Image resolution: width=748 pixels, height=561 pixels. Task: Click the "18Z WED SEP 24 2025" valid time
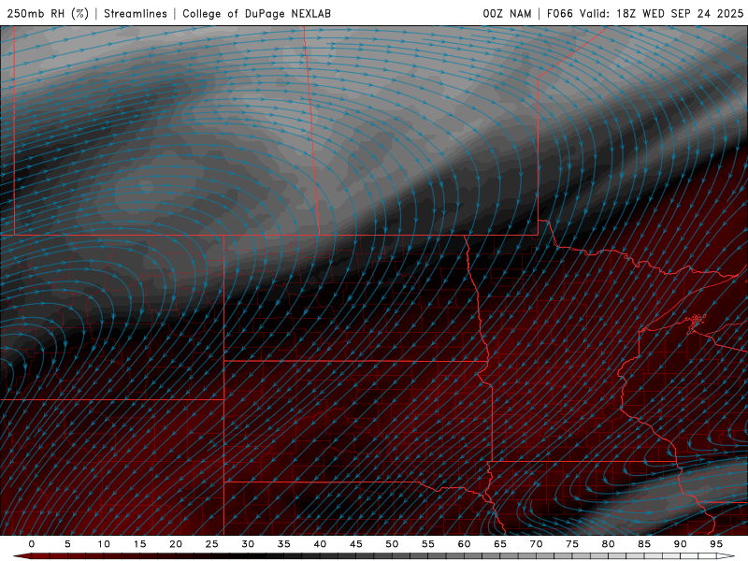[x=680, y=13]
